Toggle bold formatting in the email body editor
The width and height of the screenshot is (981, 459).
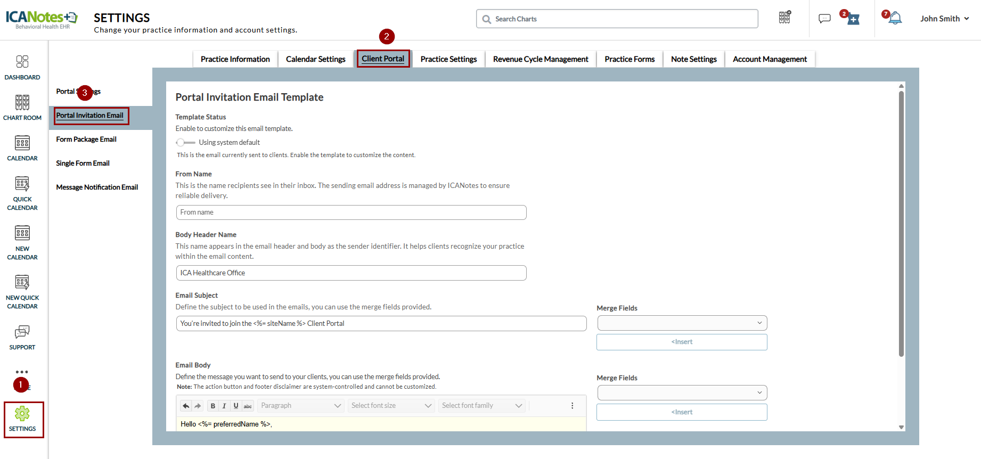pos(213,406)
